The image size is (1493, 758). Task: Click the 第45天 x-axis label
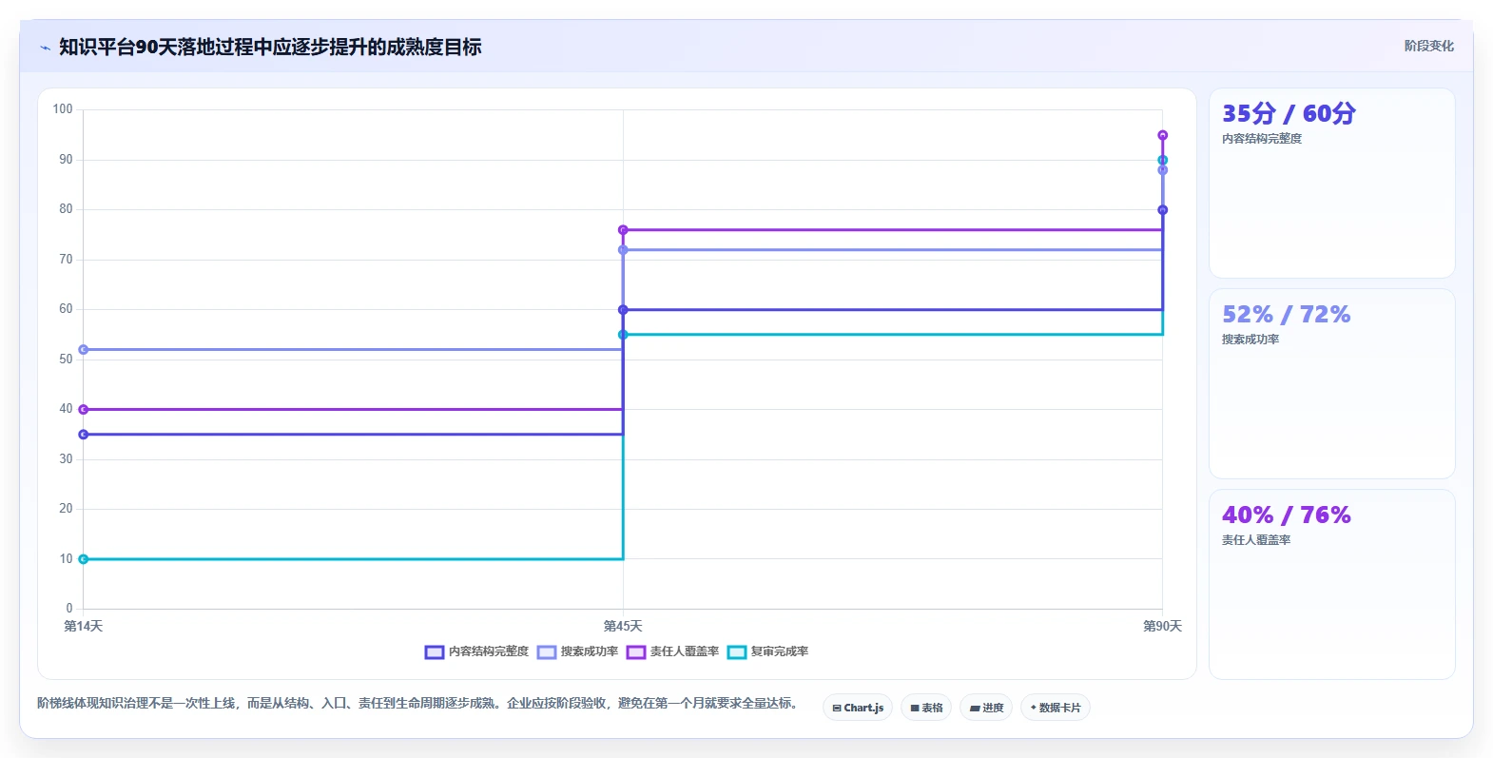(x=623, y=626)
